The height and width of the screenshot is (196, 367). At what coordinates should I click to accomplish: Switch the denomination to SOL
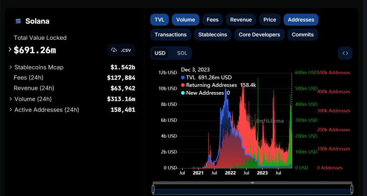point(182,53)
